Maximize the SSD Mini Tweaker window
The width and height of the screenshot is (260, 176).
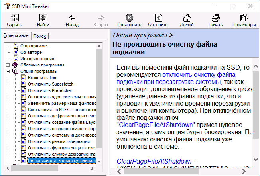coord(232,6)
